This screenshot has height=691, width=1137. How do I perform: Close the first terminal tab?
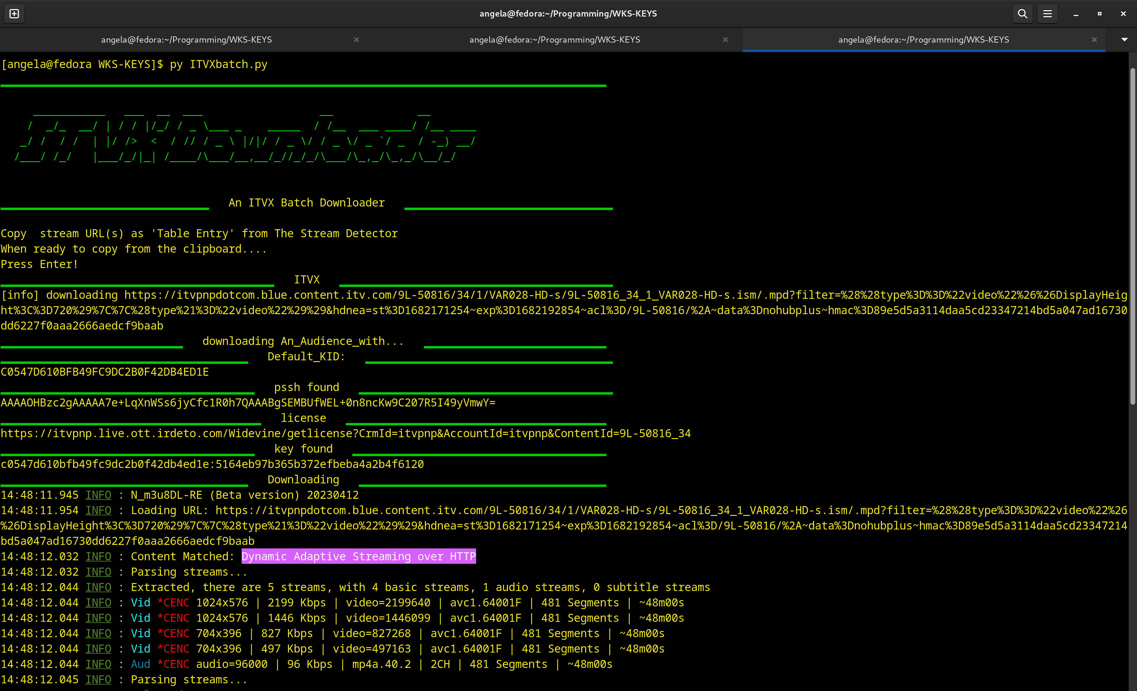click(356, 40)
